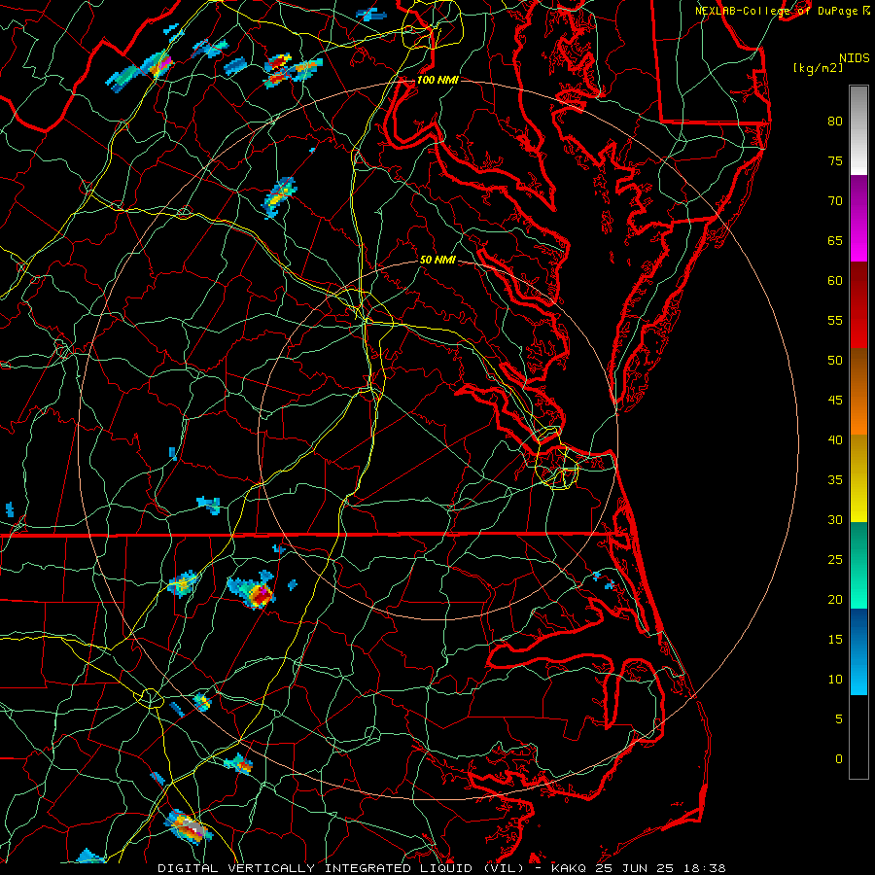The width and height of the screenshot is (875, 875).
Task: Select the 65 value on the scale
Action: 835,241
